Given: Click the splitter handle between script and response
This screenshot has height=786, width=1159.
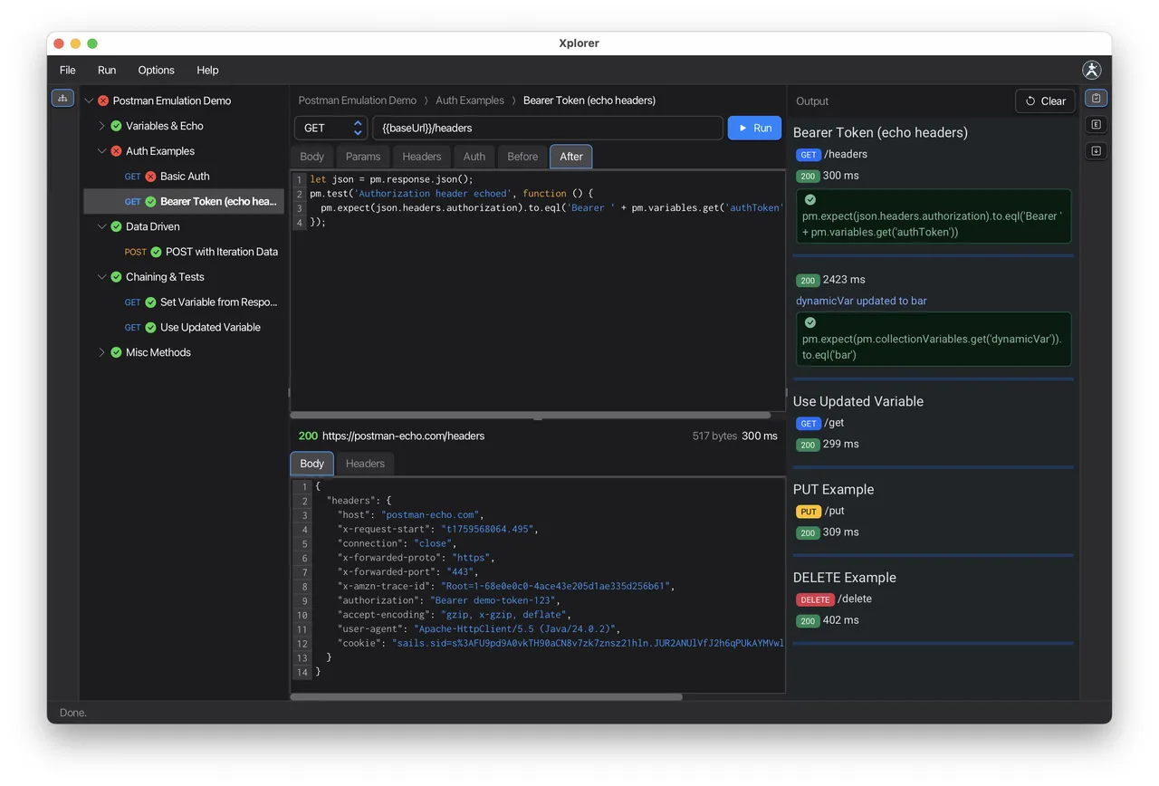Looking at the screenshot, I should pyautogui.click(x=538, y=419).
